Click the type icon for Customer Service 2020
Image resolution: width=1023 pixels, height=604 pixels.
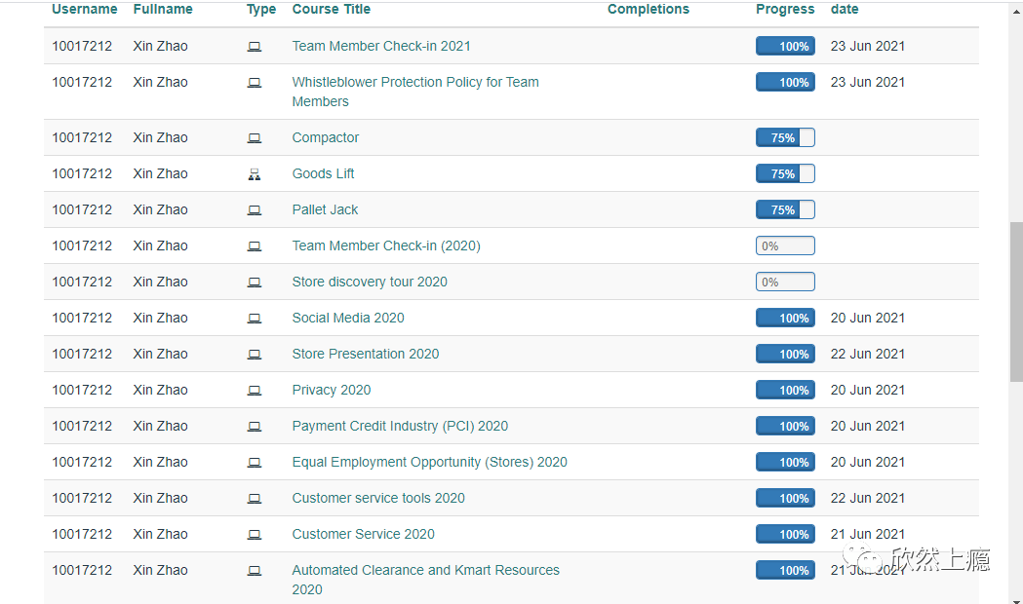point(255,535)
